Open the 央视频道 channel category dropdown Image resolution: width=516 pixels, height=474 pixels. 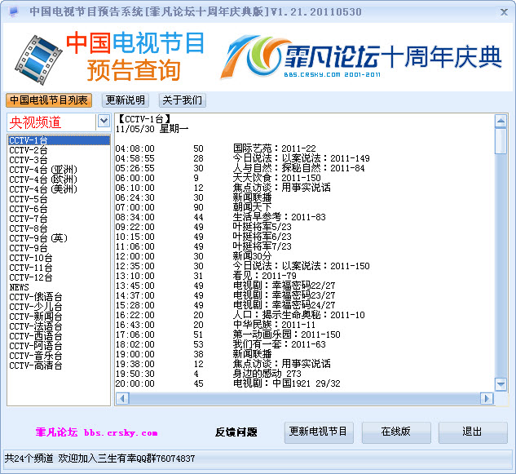(x=104, y=122)
